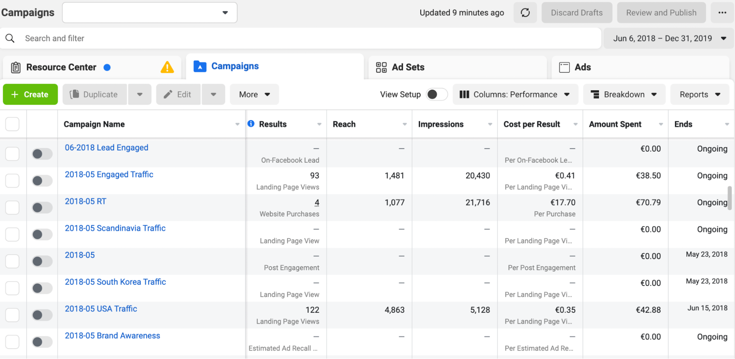Tick the select-all campaigns checkbox
Screen dimensions: 735x359
[x=13, y=124]
